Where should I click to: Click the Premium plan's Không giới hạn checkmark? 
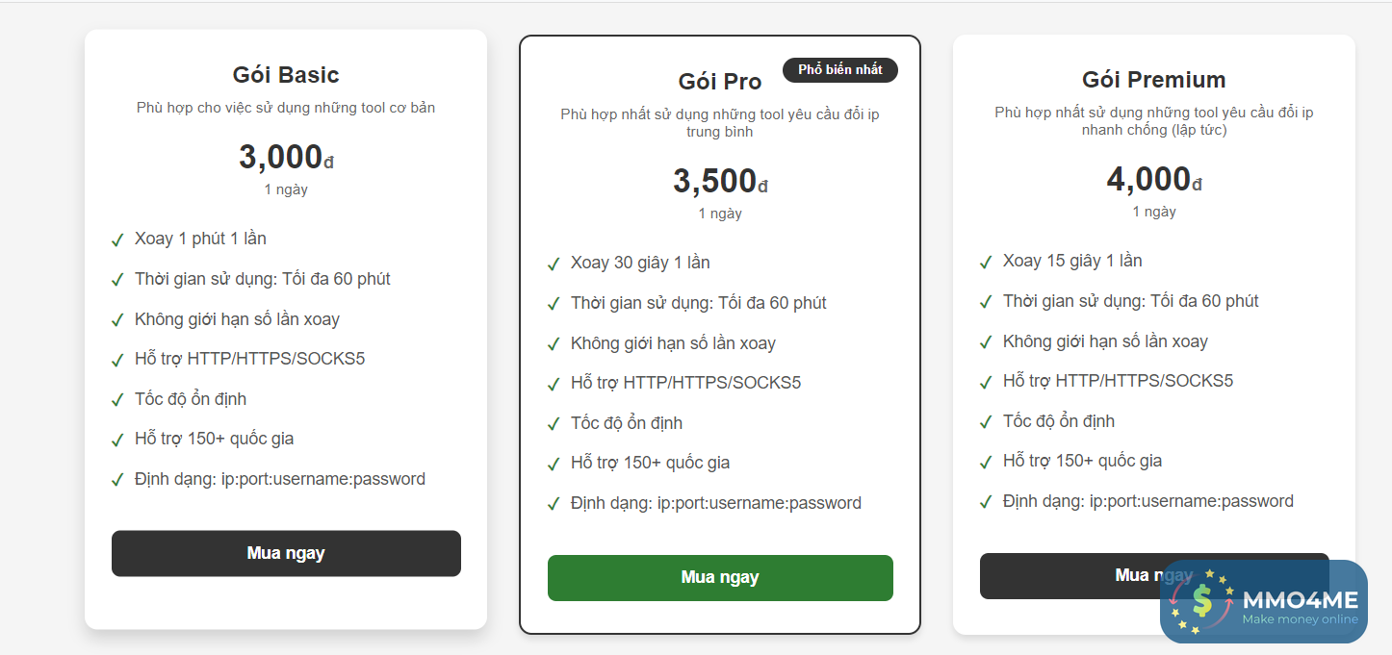(x=986, y=342)
